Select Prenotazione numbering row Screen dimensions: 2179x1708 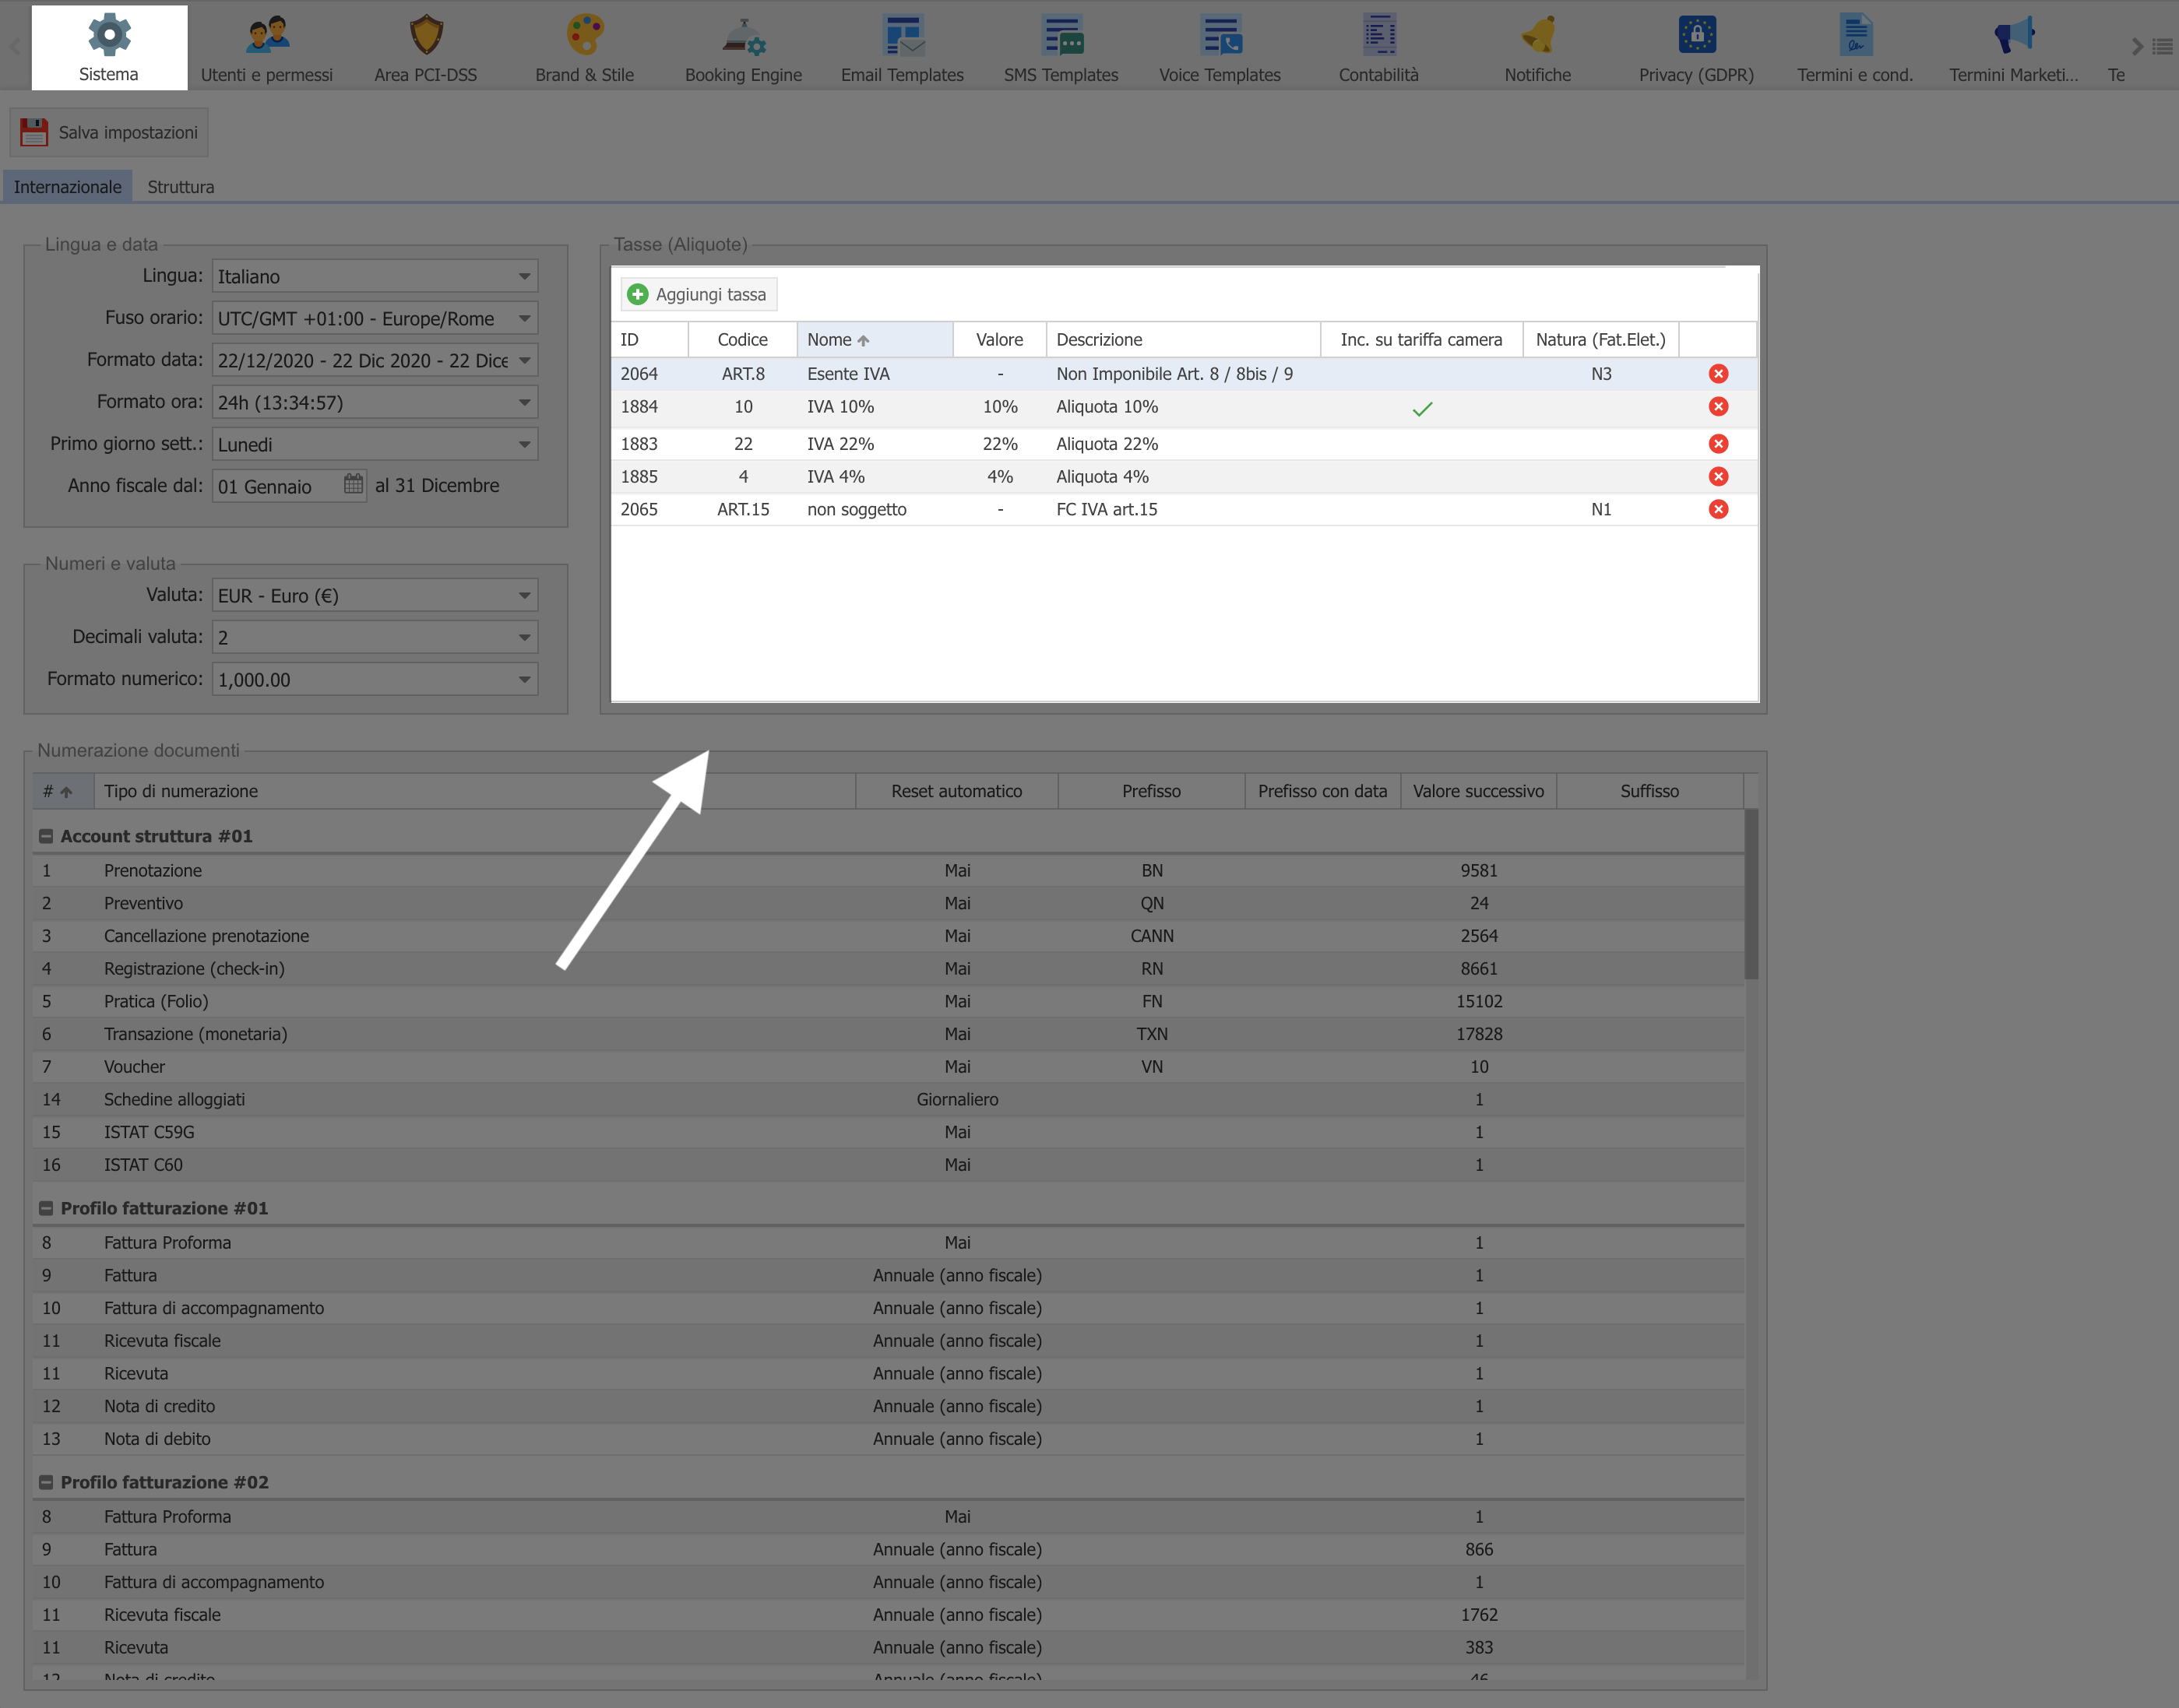(x=889, y=870)
